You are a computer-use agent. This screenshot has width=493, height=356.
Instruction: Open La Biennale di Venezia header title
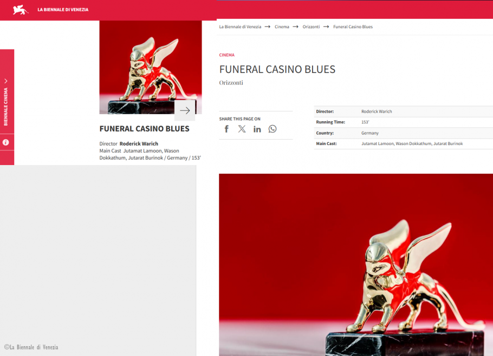point(63,10)
